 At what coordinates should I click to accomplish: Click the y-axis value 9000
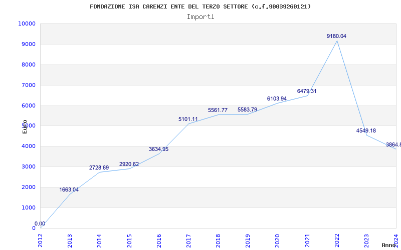pos(29,44)
